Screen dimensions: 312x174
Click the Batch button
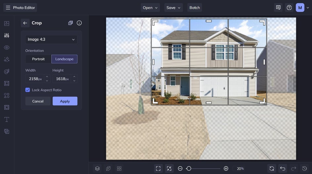[x=195, y=8]
